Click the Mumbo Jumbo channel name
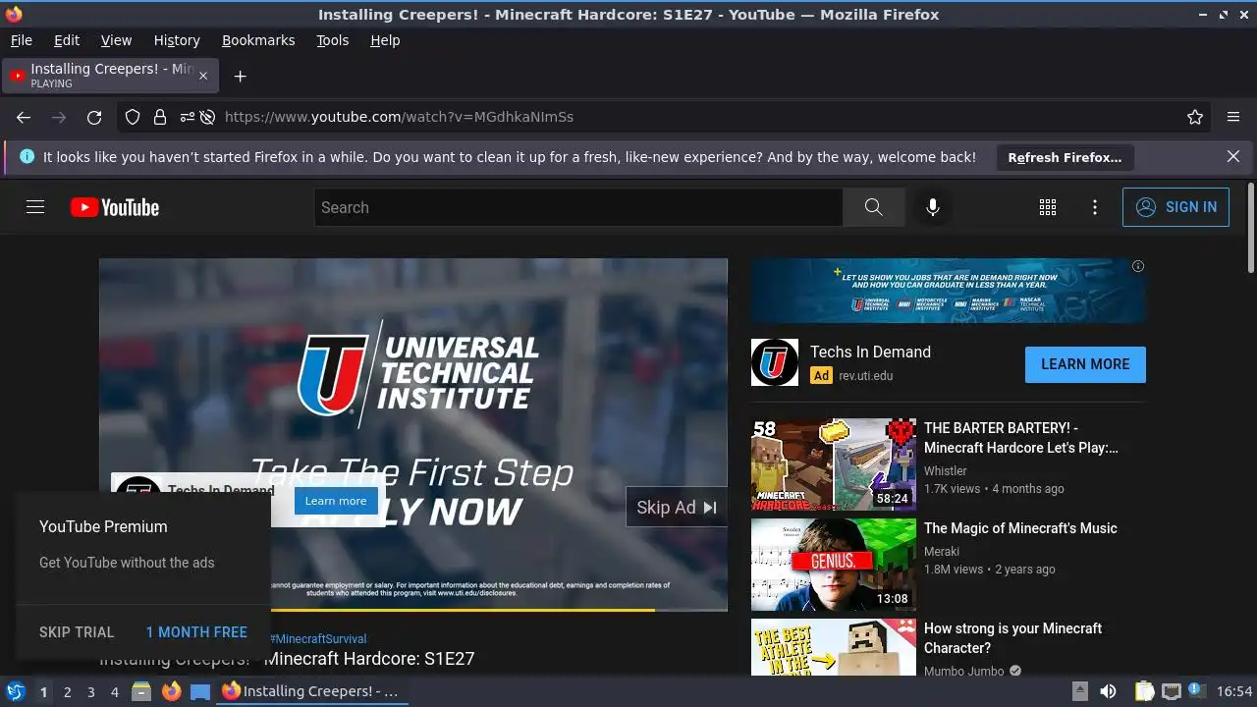The height and width of the screenshot is (707, 1257). 964,671
